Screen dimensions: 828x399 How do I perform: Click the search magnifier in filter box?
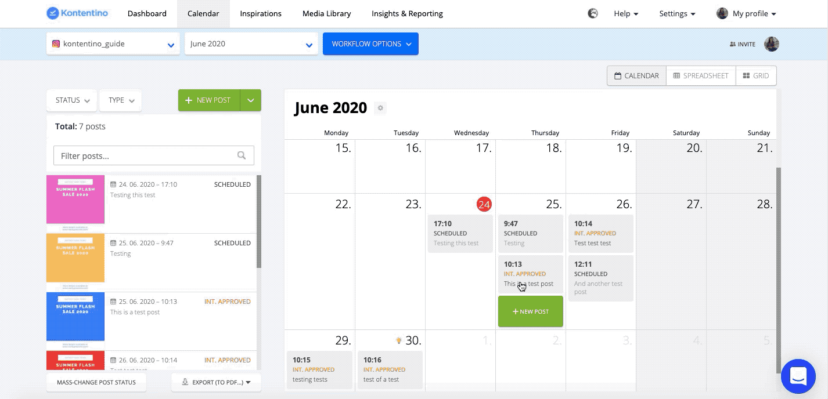(x=242, y=155)
